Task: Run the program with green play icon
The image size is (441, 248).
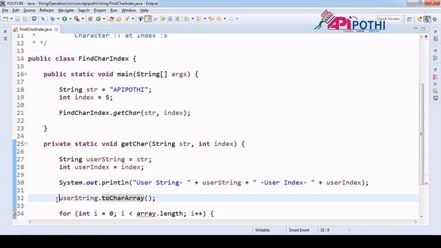Action: click(64, 19)
